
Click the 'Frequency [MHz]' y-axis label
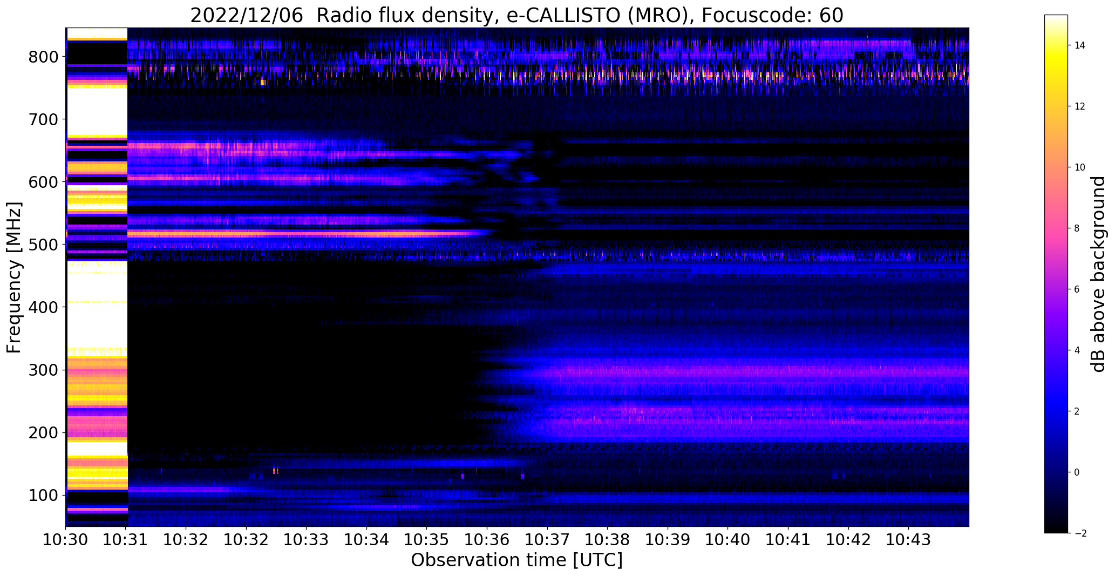coord(15,277)
